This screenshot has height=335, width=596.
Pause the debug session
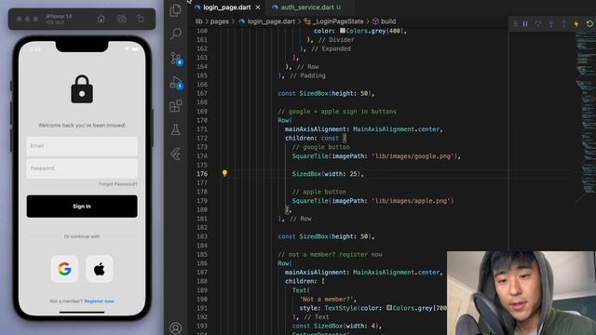(525, 24)
